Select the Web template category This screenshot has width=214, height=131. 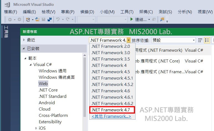(x=43, y=84)
